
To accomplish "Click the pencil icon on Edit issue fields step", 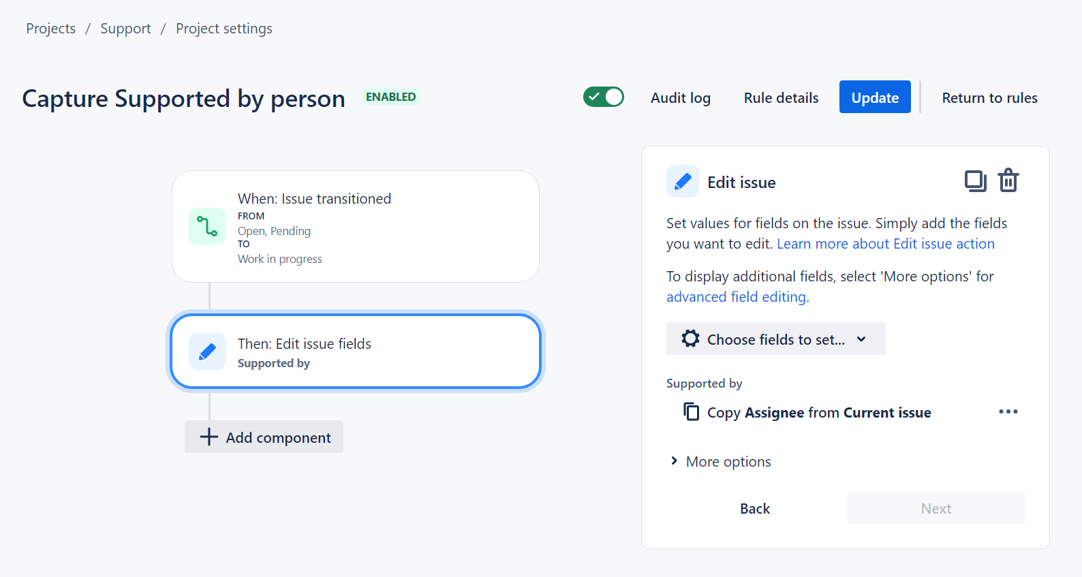I will click(207, 352).
